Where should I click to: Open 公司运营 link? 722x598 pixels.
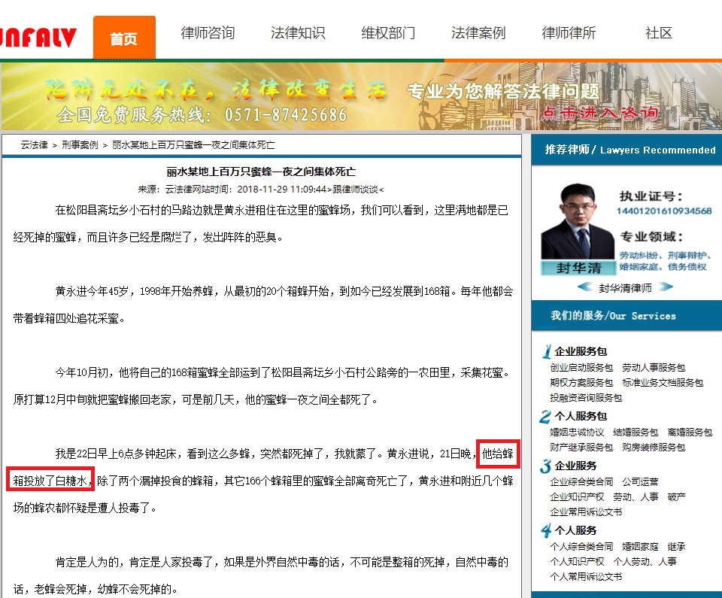[x=640, y=482]
